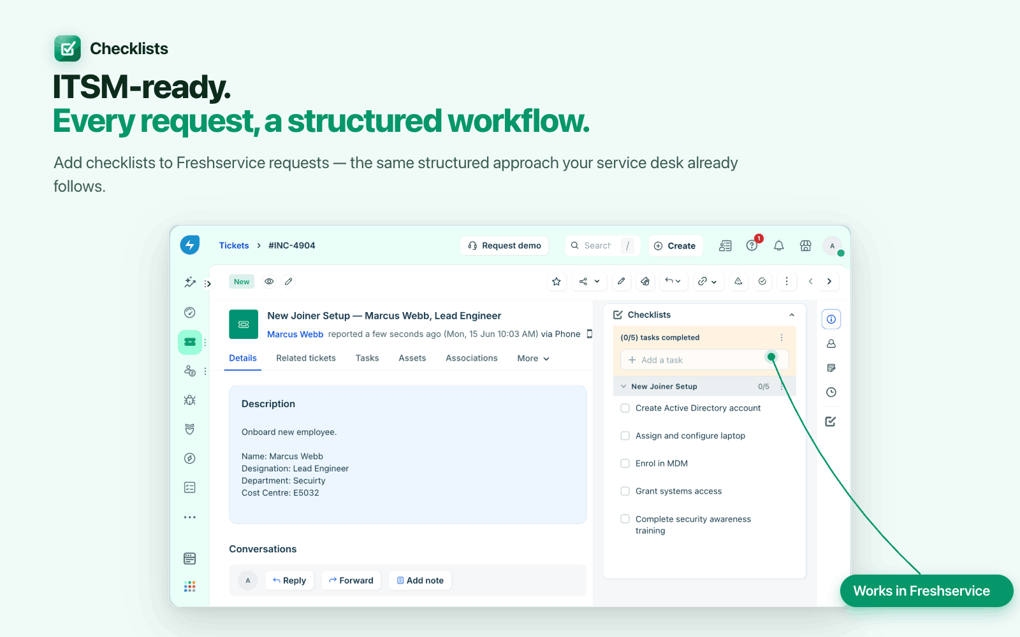Image resolution: width=1020 pixels, height=637 pixels.
Task: Click the green ticket type icon by title
Action: coord(244,325)
